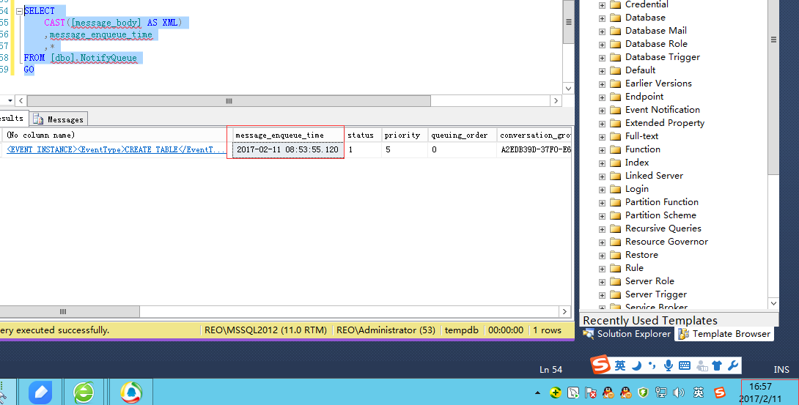Launch the green 360 browser taskbar icon
799x405 pixels.
pos(84,393)
